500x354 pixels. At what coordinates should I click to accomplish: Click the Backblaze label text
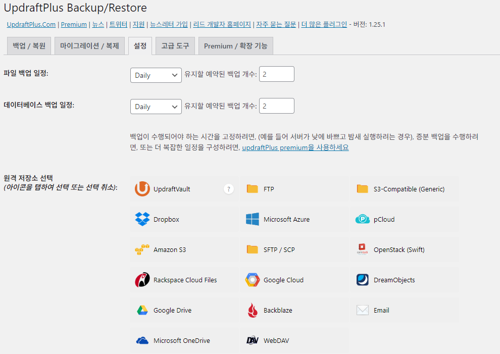click(278, 310)
